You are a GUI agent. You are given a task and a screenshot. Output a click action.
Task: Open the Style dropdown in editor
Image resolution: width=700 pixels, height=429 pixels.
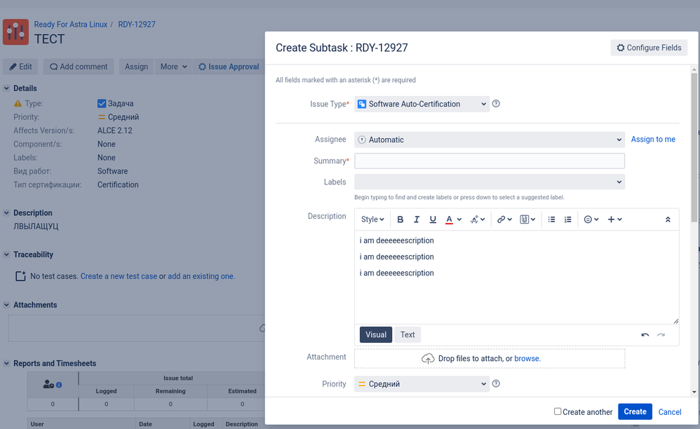tap(372, 219)
